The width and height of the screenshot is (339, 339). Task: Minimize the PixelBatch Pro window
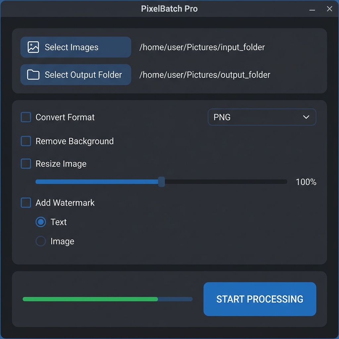pyautogui.click(x=312, y=10)
